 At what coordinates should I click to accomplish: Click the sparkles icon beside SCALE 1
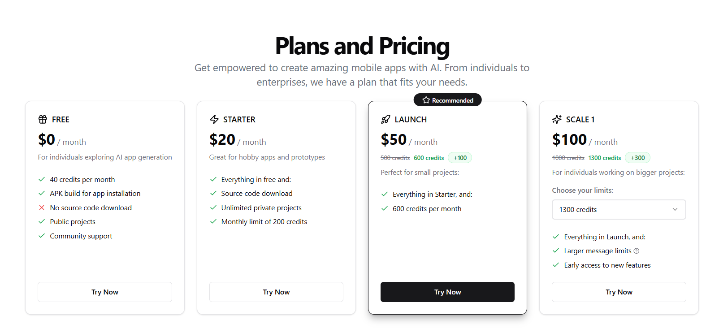click(x=557, y=119)
